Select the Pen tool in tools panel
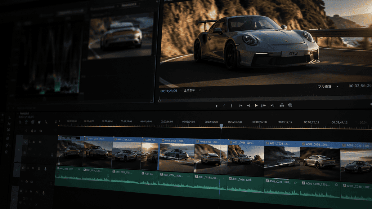 click(7, 145)
